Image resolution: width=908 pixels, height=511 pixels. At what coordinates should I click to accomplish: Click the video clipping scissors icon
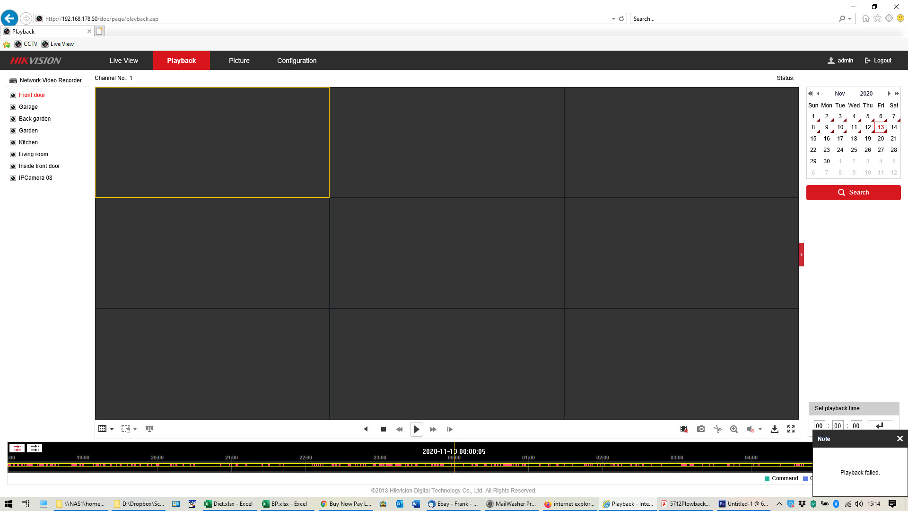click(717, 429)
